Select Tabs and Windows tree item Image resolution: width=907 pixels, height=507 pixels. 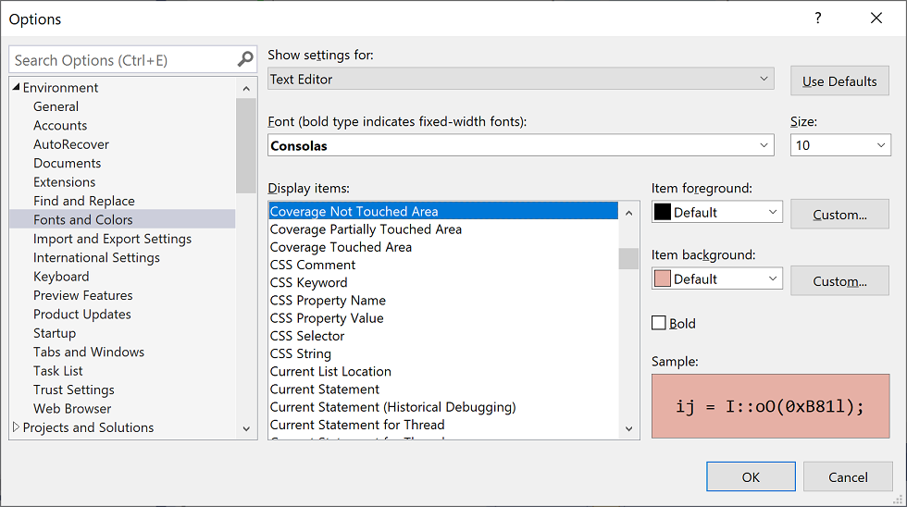(x=89, y=352)
